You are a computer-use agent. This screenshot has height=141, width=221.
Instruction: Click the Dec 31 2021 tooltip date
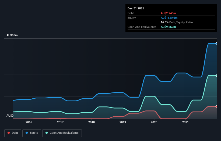tap(136, 8)
